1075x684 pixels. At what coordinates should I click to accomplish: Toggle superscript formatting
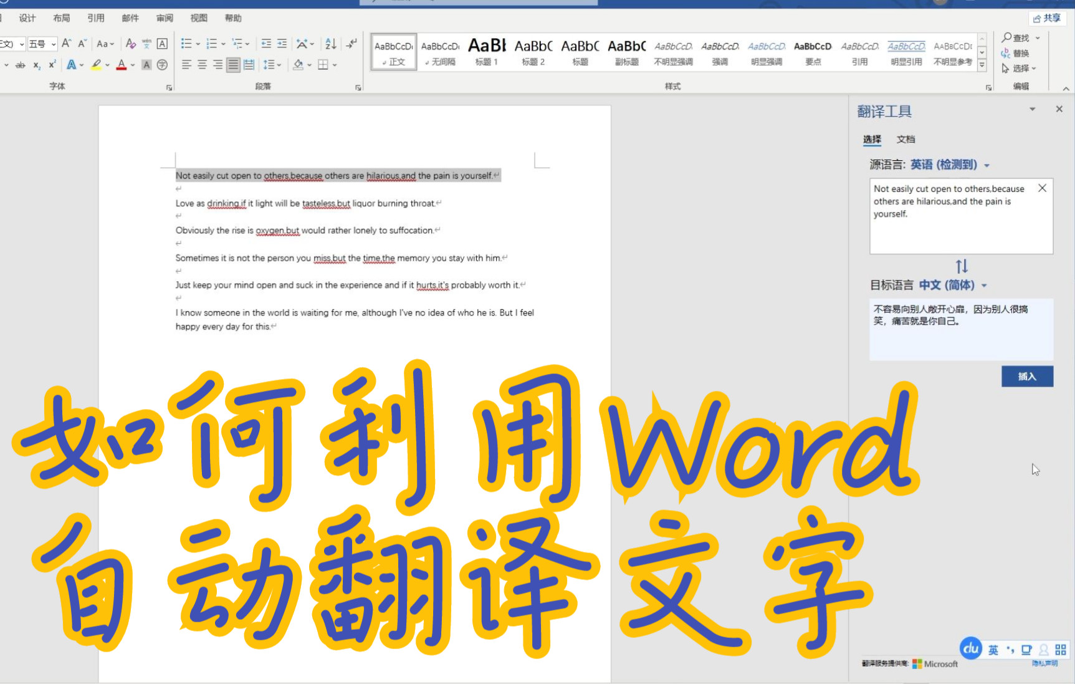(x=52, y=64)
